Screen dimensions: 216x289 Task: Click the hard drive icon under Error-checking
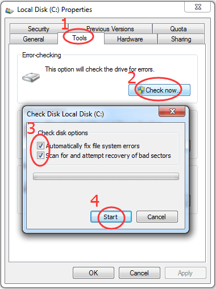31,77
